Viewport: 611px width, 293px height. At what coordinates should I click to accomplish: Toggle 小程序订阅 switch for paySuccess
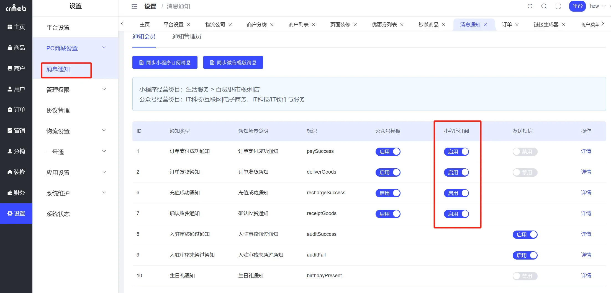coord(456,151)
